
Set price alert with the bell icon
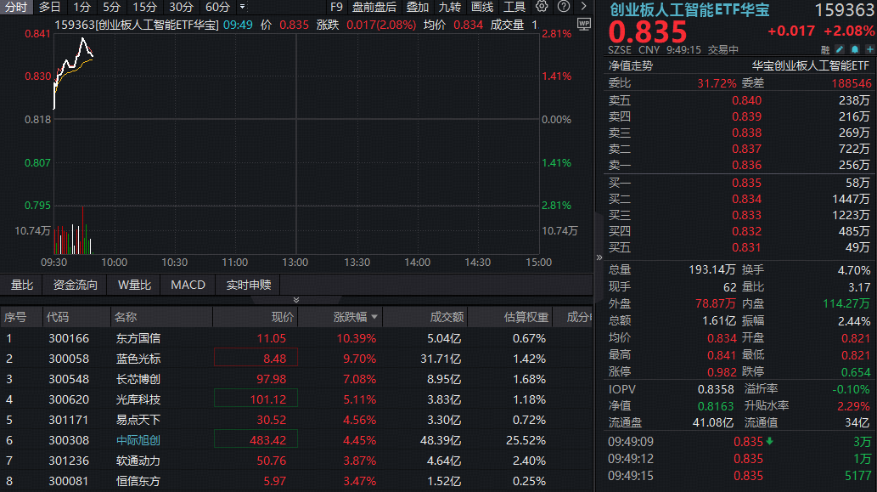coord(854,49)
